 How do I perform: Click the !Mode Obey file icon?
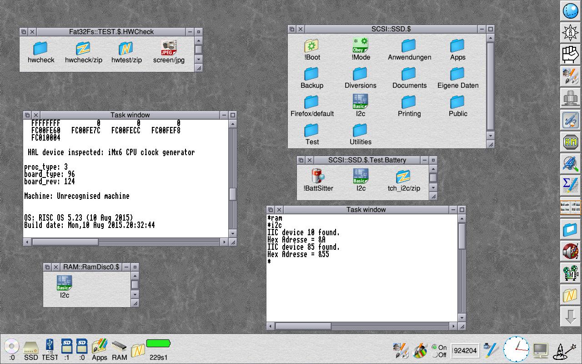[x=360, y=45]
